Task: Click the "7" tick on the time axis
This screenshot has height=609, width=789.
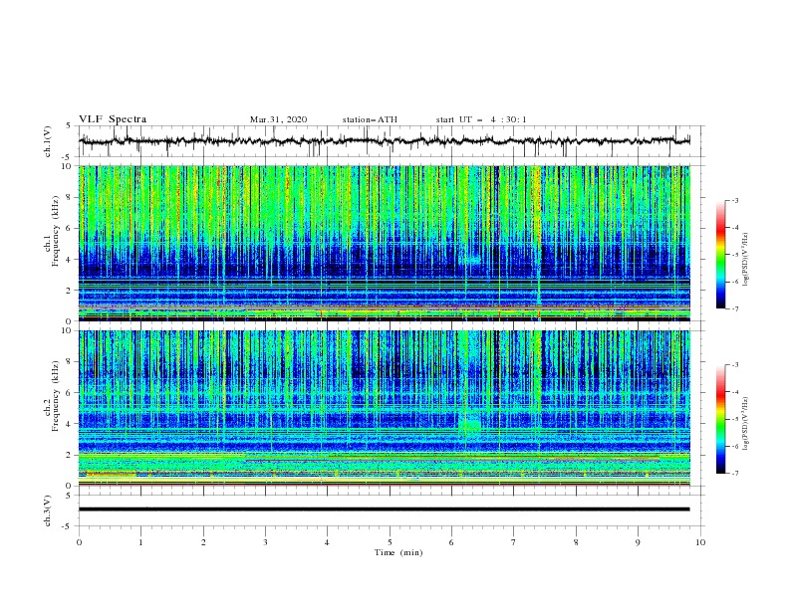Action: 514,542
